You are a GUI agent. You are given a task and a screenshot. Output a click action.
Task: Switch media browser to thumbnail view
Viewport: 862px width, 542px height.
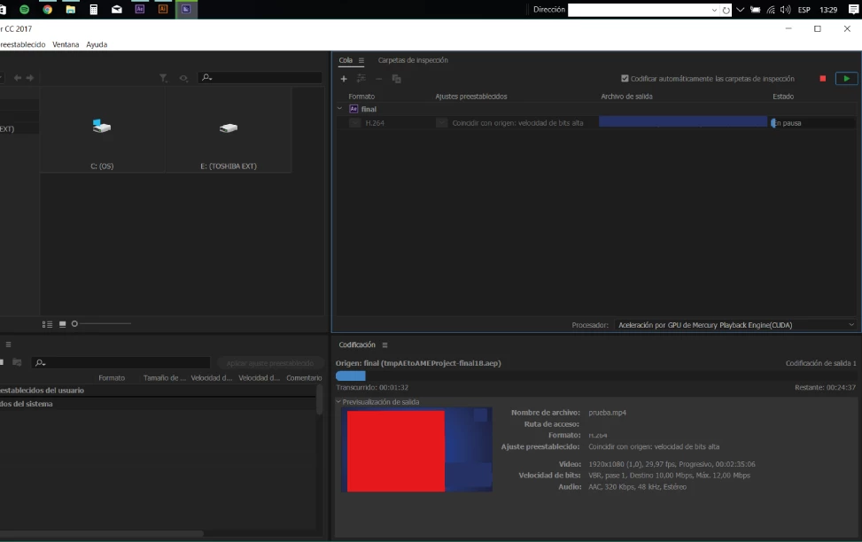click(63, 324)
